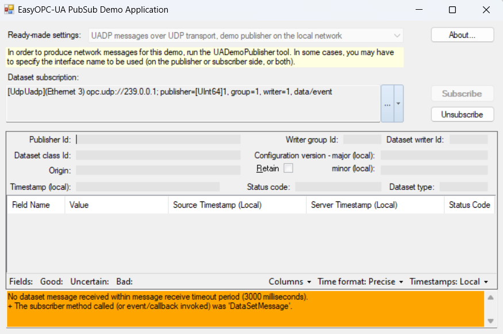Close the EasyOPC-UA PubSub Demo window
Viewport: 503px width, 334px height.
(486, 10)
